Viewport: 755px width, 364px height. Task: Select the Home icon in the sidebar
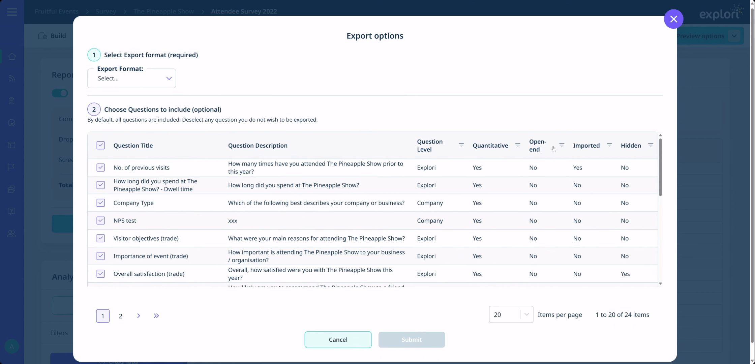[x=11, y=56]
